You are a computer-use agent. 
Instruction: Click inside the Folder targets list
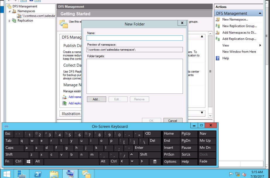point(135,76)
